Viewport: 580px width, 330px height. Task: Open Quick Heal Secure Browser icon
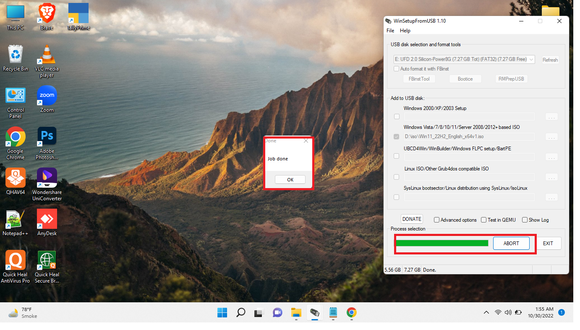(x=47, y=267)
